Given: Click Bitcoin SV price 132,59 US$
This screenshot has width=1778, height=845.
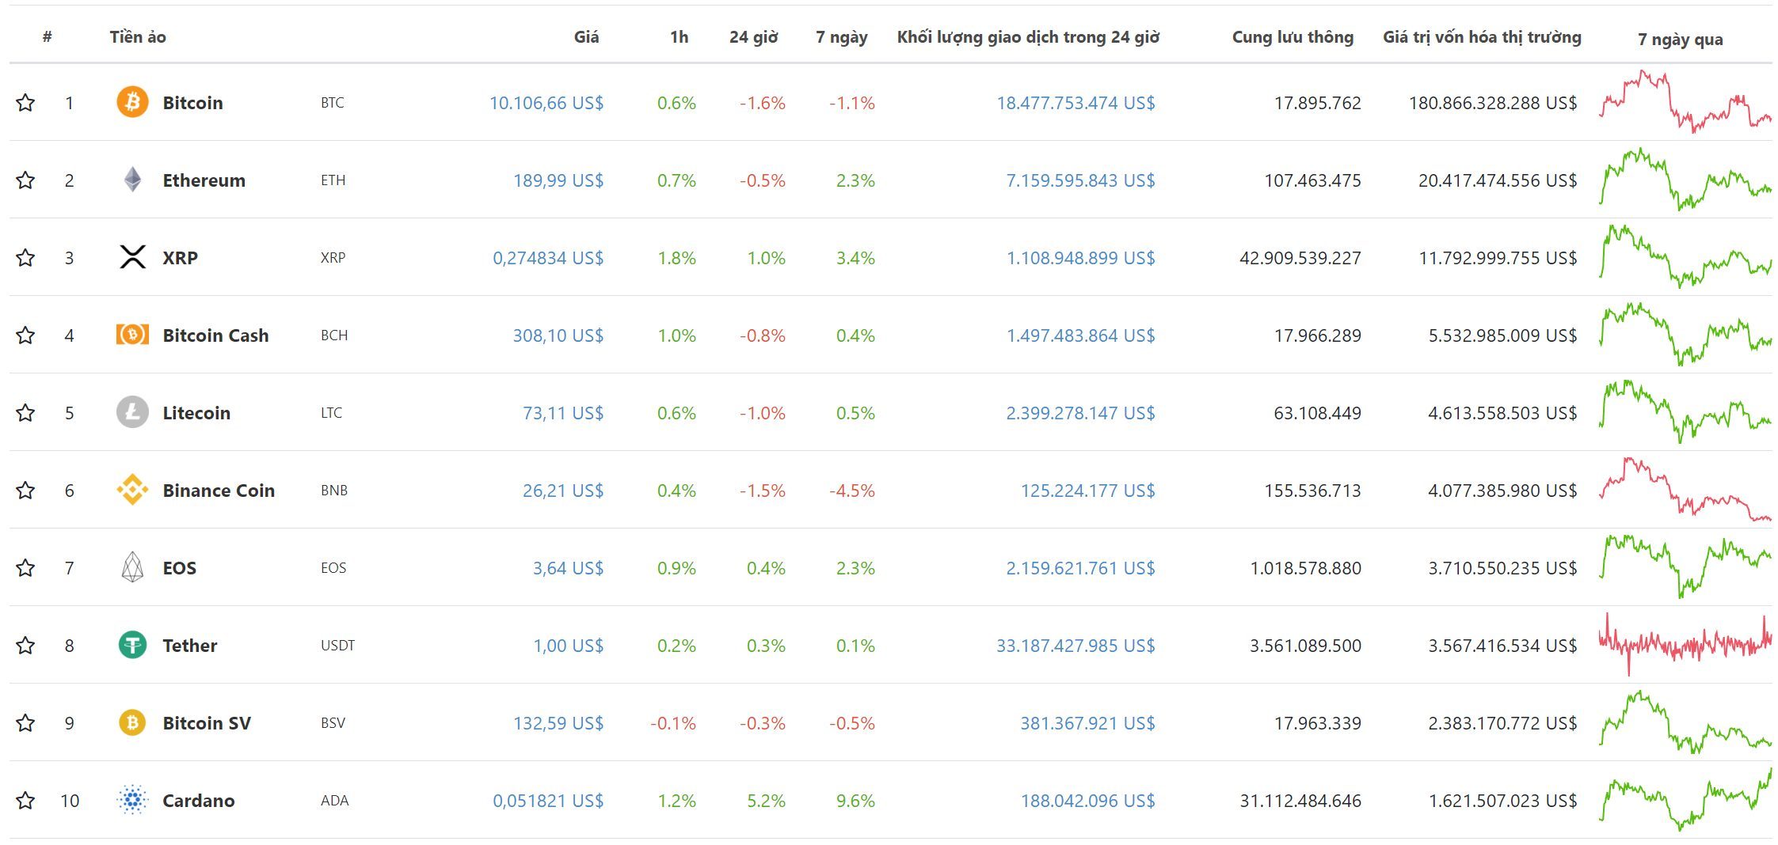Looking at the screenshot, I should (x=558, y=722).
